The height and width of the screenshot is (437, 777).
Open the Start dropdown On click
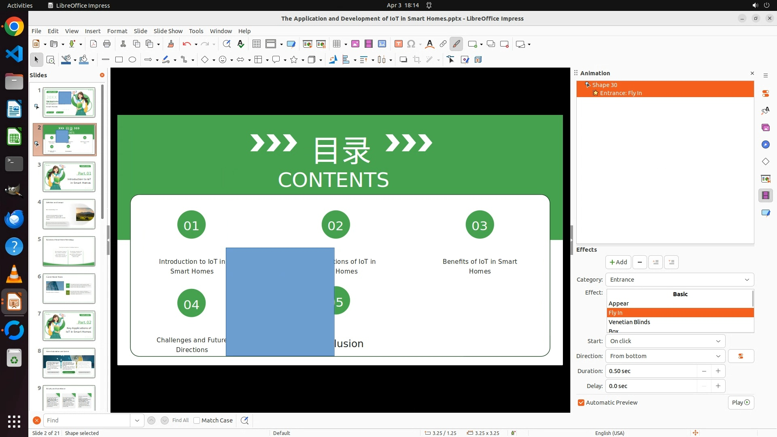pos(665,341)
